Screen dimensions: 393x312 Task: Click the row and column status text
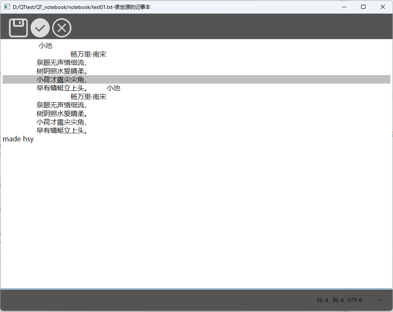[330, 300]
